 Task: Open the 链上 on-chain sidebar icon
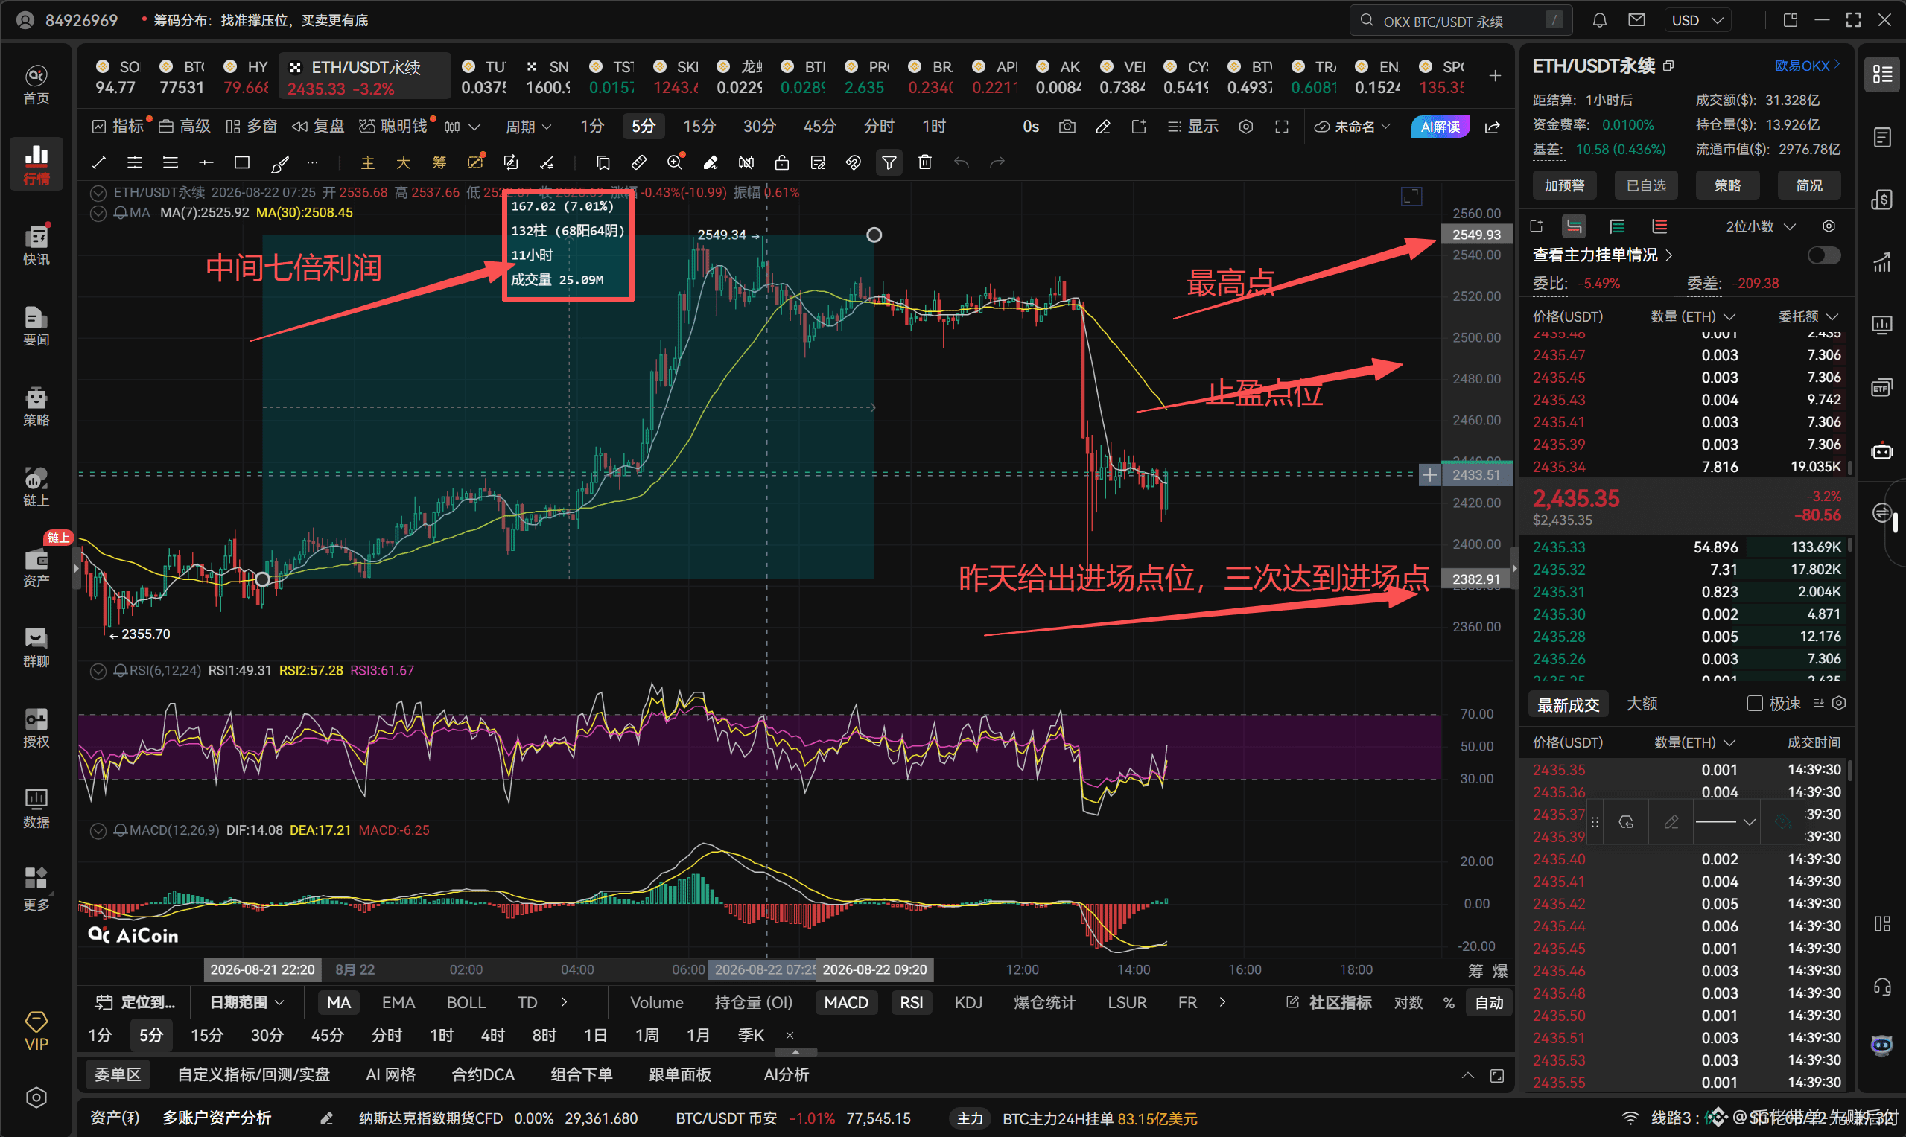36,486
